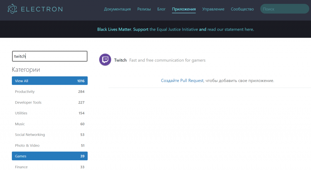Open the Документация menu item
311x170 pixels.
[x=117, y=9]
